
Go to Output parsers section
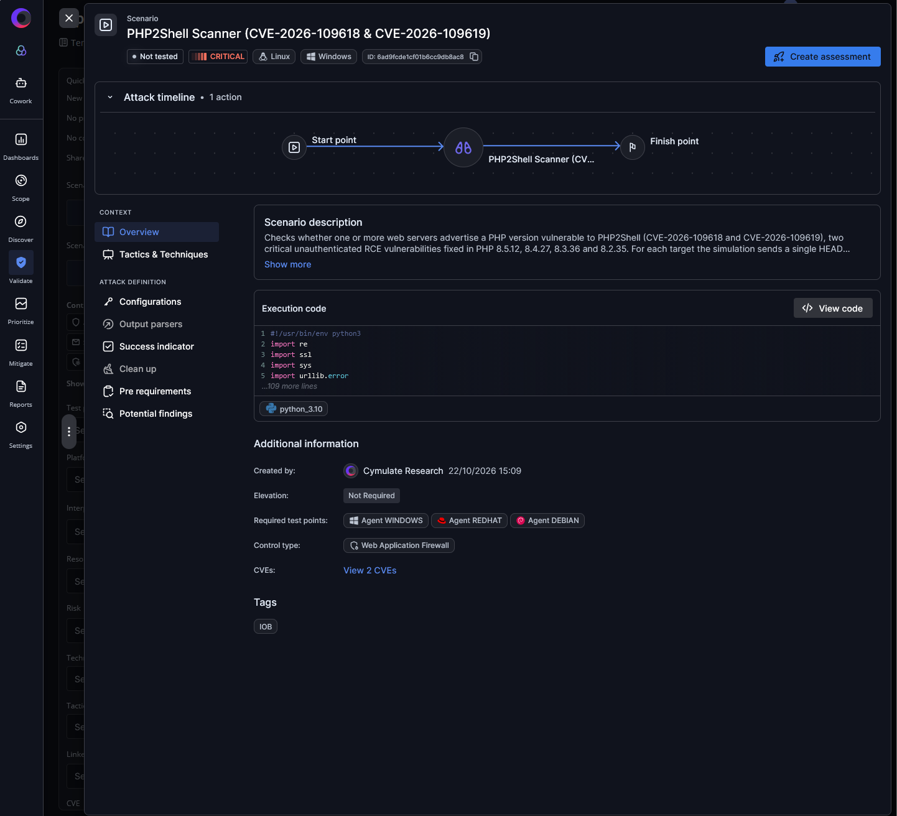pos(157,324)
